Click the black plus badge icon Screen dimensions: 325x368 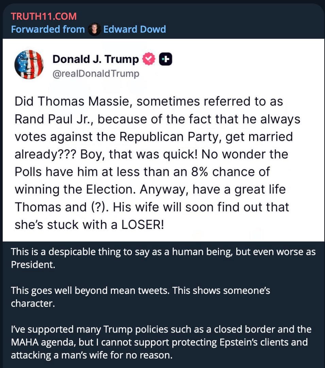point(166,60)
